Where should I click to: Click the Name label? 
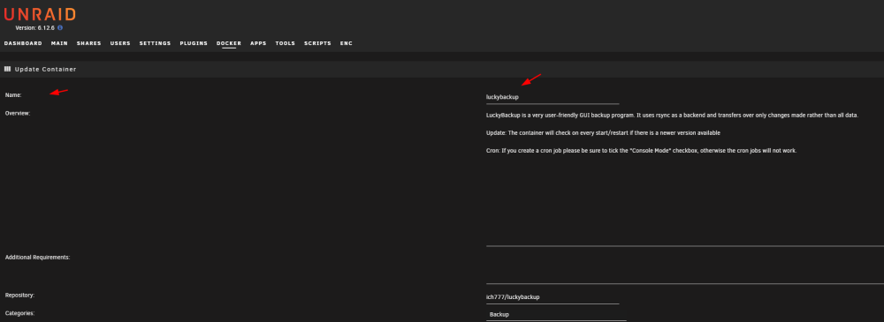13,95
